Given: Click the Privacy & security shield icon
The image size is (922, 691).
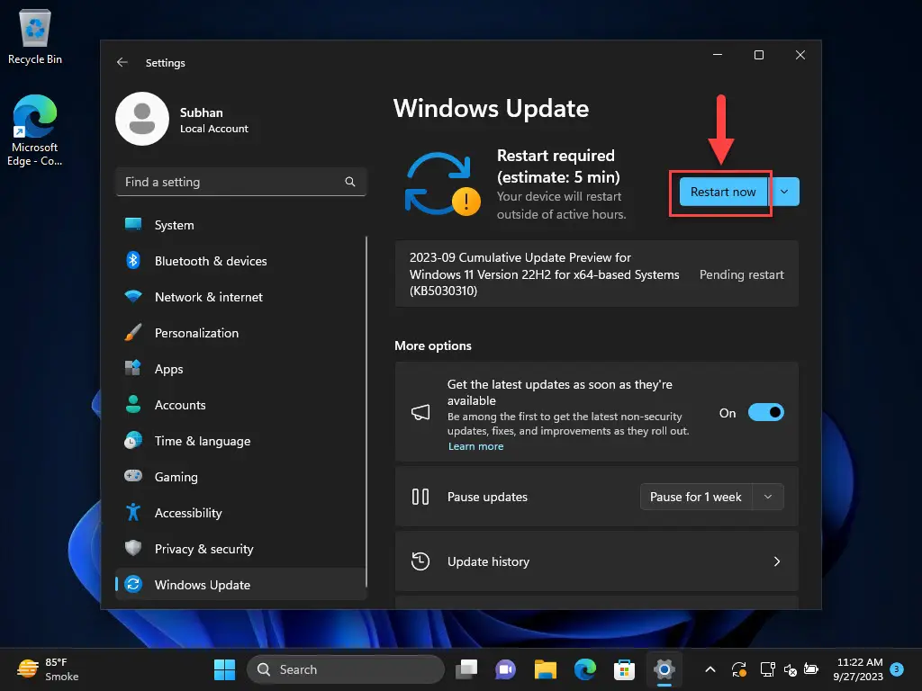Looking at the screenshot, I should pyautogui.click(x=133, y=548).
